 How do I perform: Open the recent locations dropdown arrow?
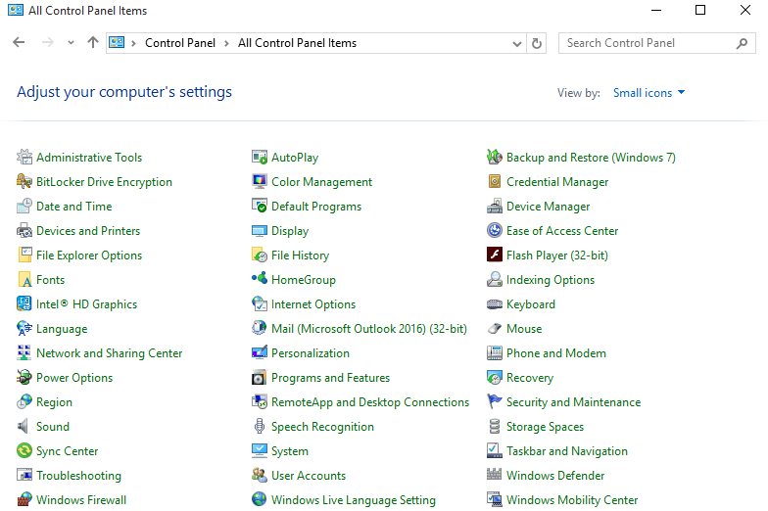tap(71, 43)
